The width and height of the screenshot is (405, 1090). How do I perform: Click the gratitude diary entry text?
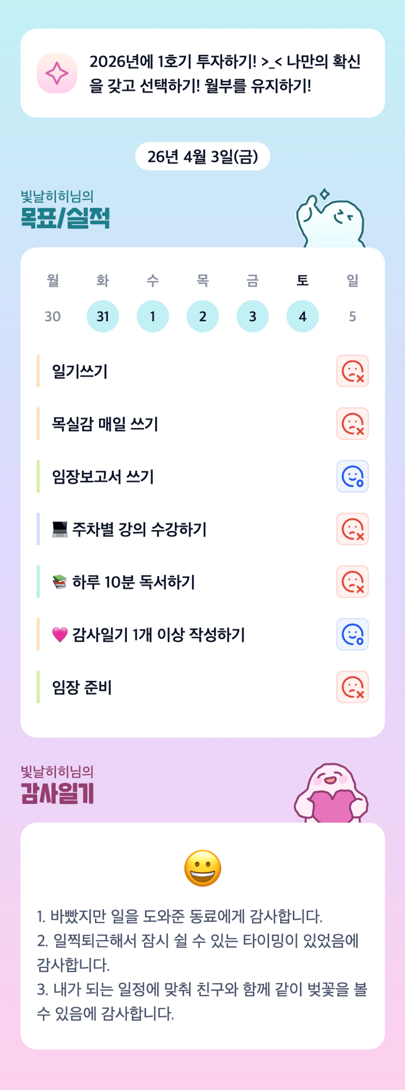click(202, 964)
